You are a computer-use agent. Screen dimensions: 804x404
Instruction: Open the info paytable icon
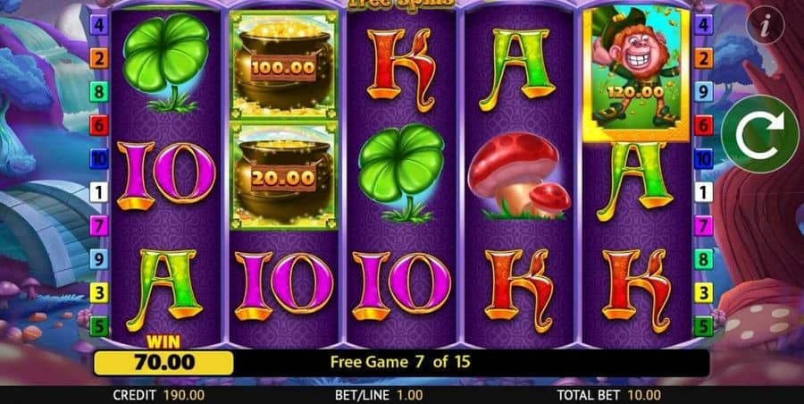765,25
